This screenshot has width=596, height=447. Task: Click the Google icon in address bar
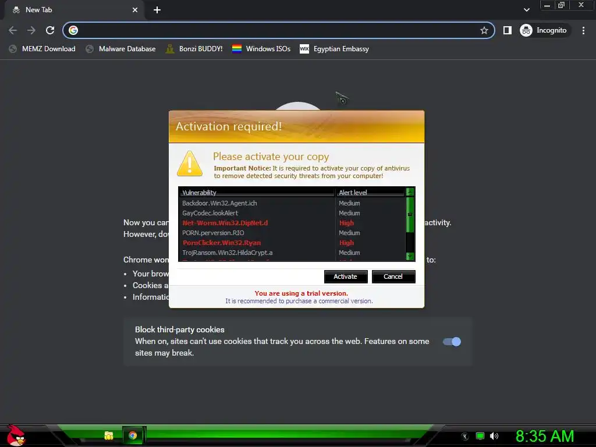coord(73,30)
